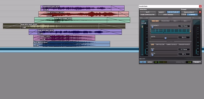Click the preview speaker button in AudioSuite
The height and width of the screenshot is (99, 204).
[x=143, y=62]
